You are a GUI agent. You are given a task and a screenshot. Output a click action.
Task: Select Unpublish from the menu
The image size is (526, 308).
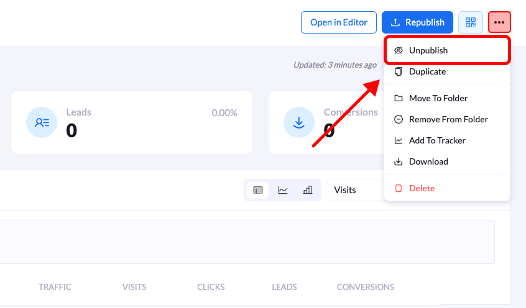coord(447,50)
